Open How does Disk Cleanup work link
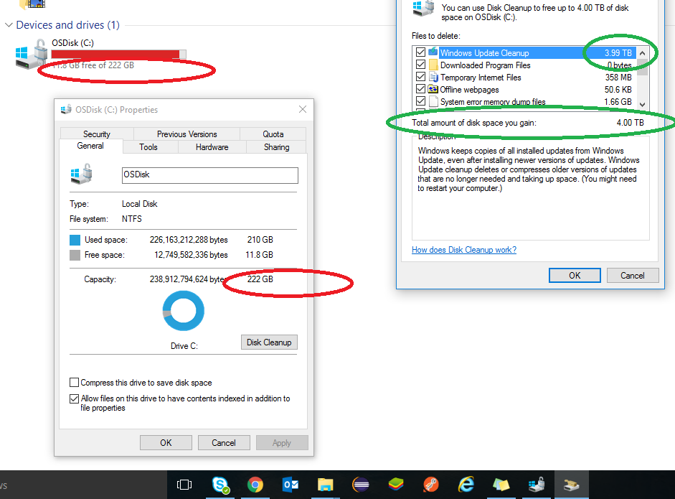Image resolution: width=675 pixels, height=499 pixels. (464, 250)
